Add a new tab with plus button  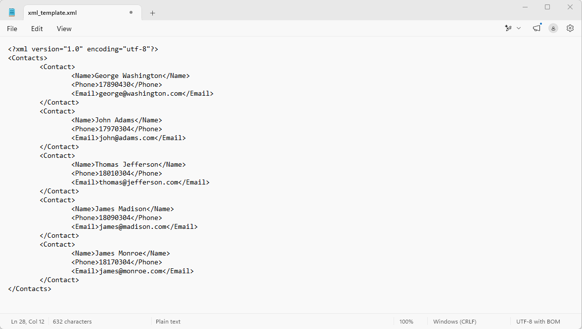[153, 13]
